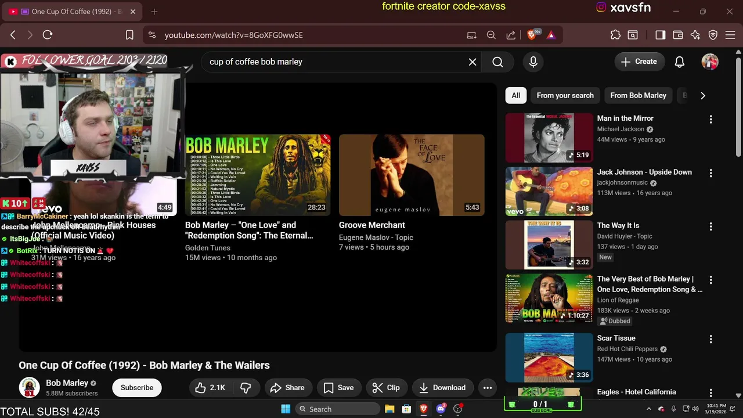Open the Eagles - Hotel California title

pyautogui.click(x=636, y=392)
